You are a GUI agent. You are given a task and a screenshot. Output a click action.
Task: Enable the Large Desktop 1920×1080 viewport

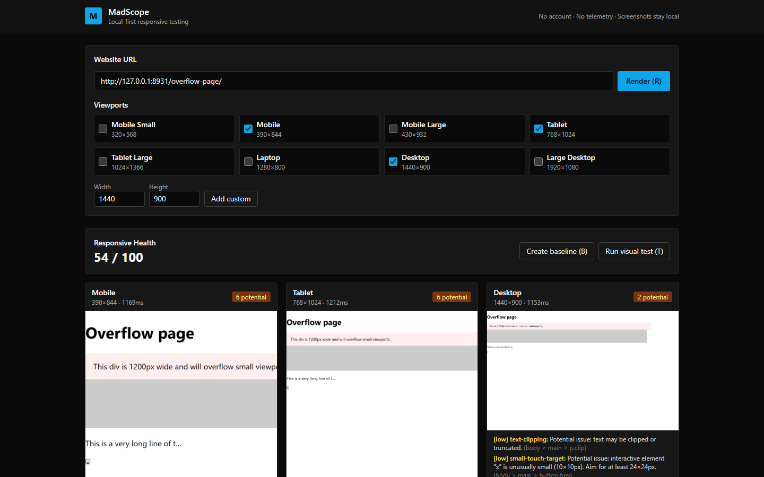coord(539,162)
